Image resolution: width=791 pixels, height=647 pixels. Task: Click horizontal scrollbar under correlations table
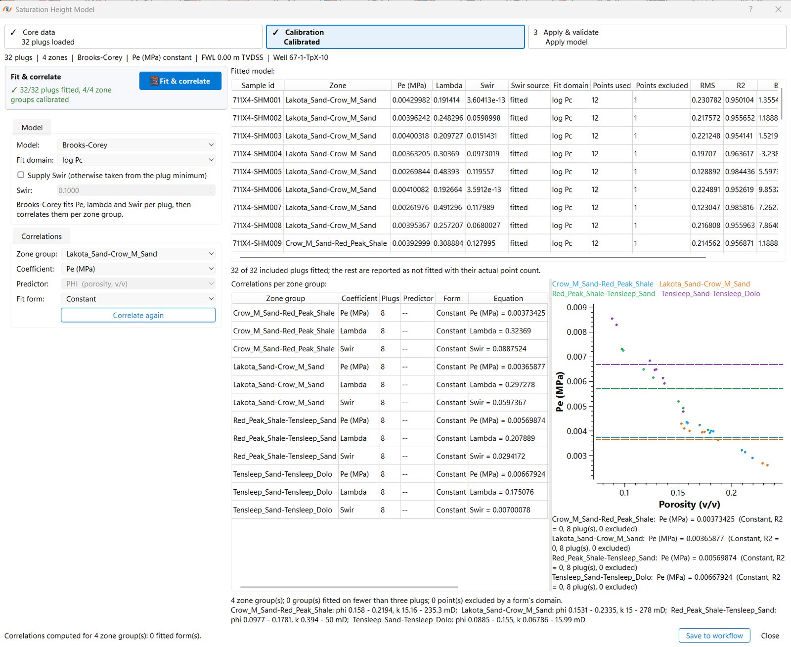pos(349,587)
